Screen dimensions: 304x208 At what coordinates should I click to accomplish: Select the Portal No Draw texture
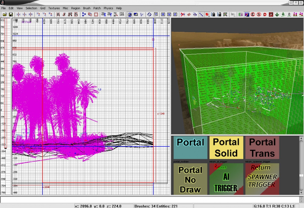point(190,179)
